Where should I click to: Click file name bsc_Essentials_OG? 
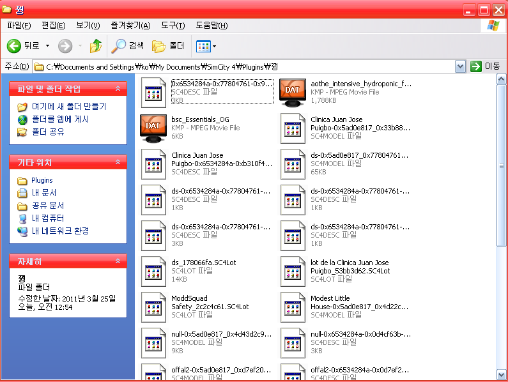point(200,119)
